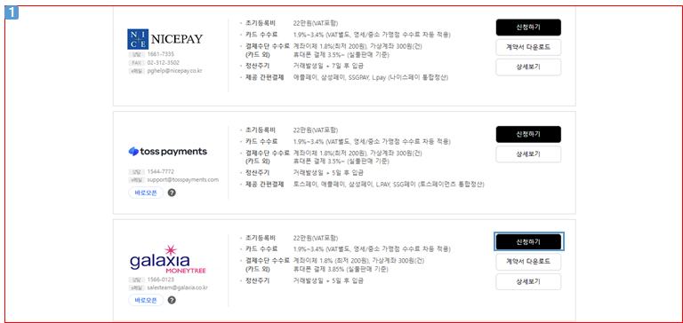Click galaxia 휴대폰 결제 3.85% fee text
Viewport: 683px width, 323px height.
click(341, 270)
